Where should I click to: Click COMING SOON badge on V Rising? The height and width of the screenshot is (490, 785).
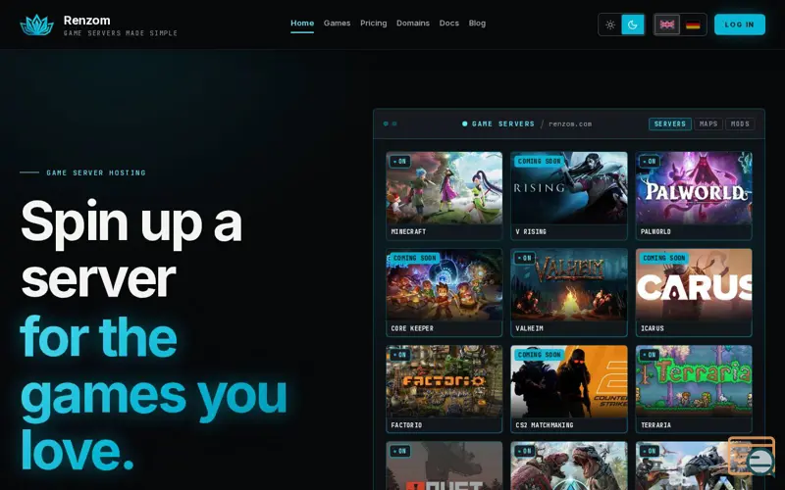(x=539, y=161)
